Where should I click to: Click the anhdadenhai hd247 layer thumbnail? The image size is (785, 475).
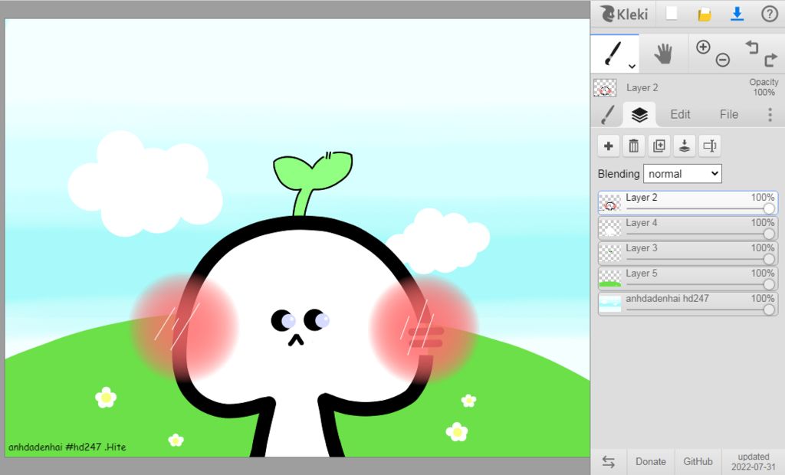tap(609, 304)
